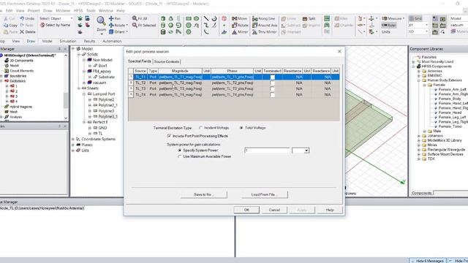Click Hide 6 Messages button
The height and width of the screenshot is (263, 468).
(428, 261)
